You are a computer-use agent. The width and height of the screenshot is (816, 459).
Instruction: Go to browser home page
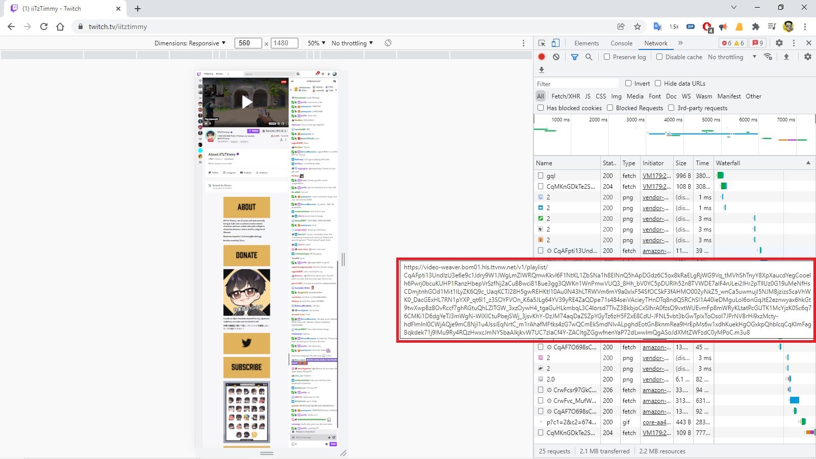[60, 27]
